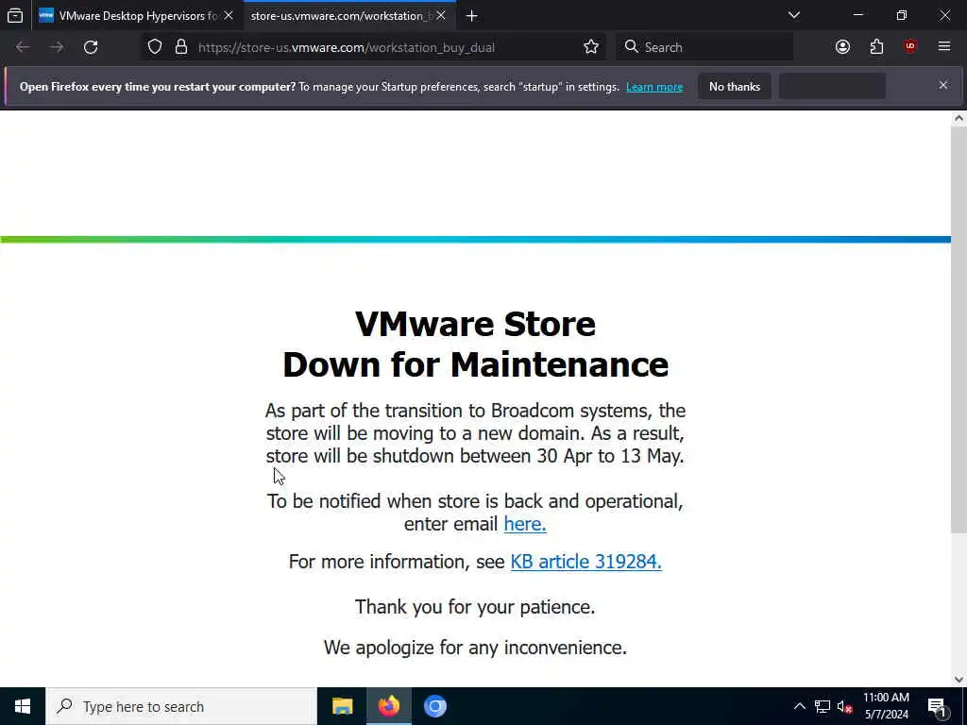This screenshot has height=725, width=967.
Task: Click the page scrollbar down arrow
Action: [959, 680]
